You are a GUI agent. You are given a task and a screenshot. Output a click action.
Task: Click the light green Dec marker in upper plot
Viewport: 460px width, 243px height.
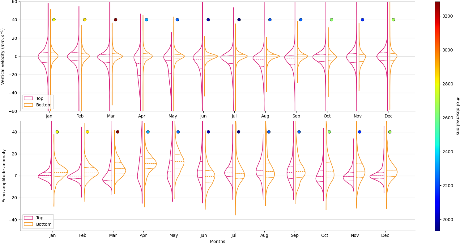[393, 20]
